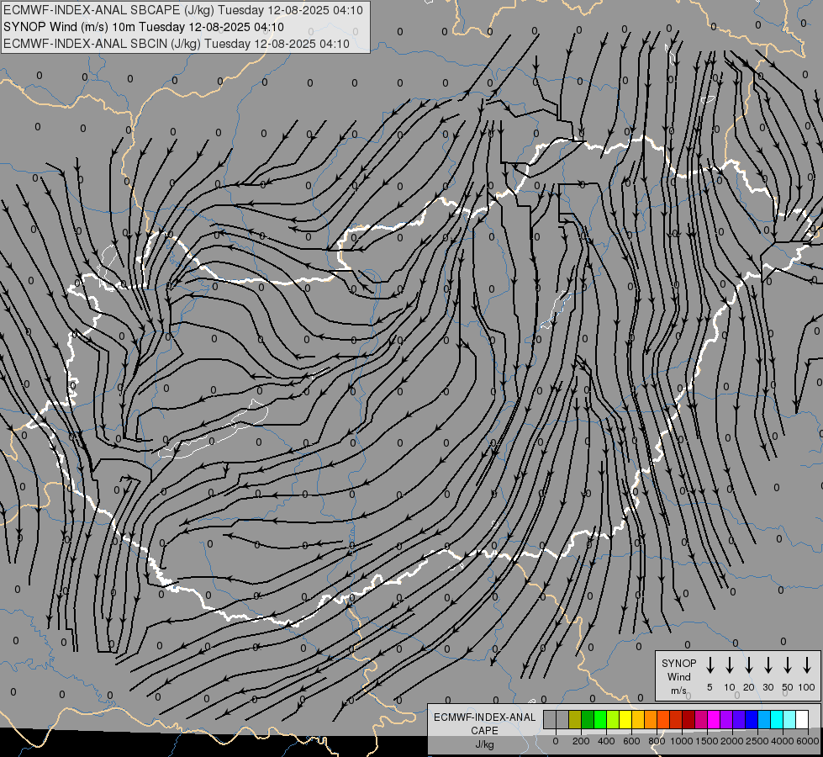Screen dimensions: 823x757
Task: Choose the amber swatch right of yellow
Action: click(638, 719)
